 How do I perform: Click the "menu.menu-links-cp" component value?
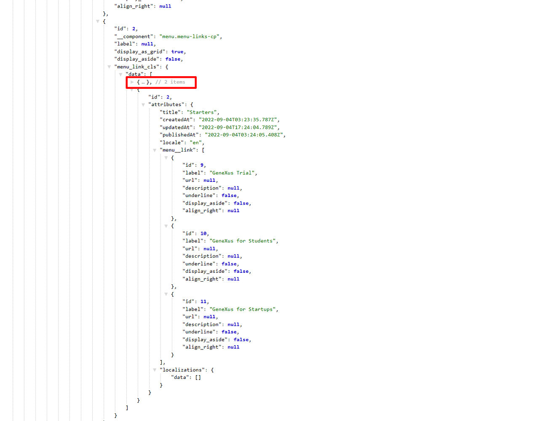(x=189, y=36)
